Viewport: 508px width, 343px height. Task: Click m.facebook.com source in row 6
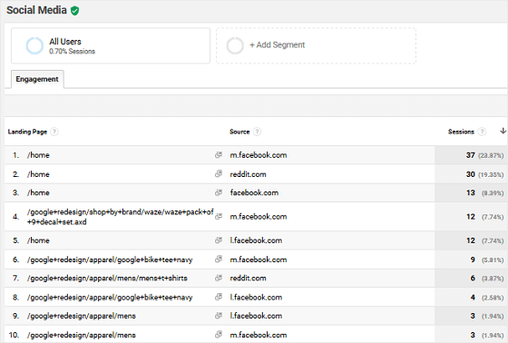[x=259, y=260]
